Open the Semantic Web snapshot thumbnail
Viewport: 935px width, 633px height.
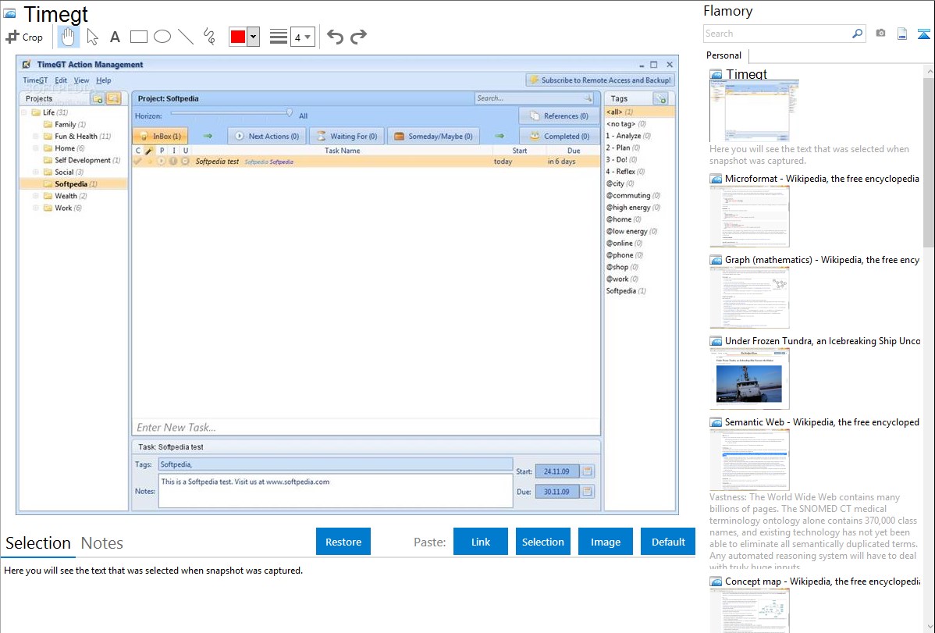point(749,460)
